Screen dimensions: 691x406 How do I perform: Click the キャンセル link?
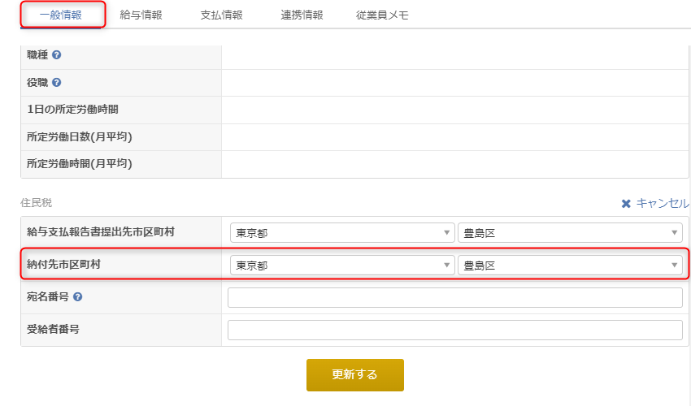(662, 203)
